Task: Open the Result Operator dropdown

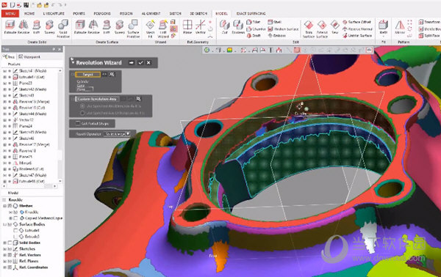Action: (117, 134)
